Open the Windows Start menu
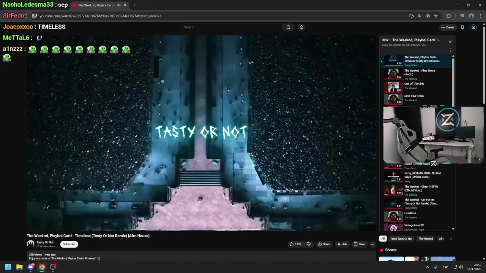 coord(8,267)
